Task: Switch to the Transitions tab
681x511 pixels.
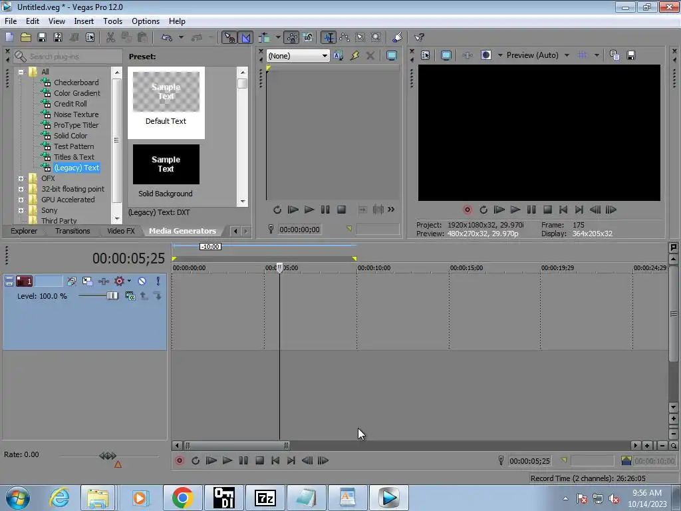Action: pyautogui.click(x=72, y=231)
